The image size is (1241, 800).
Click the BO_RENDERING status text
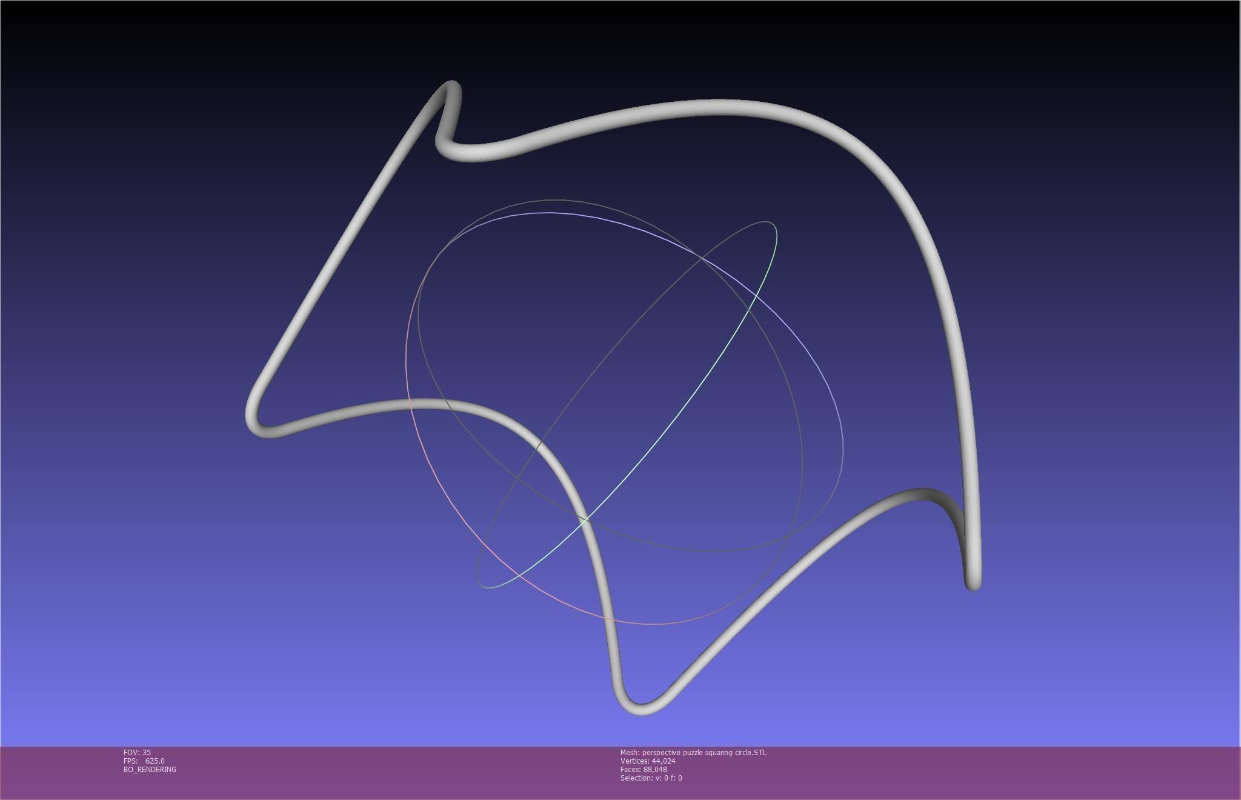pyautogui.click(x=150, y=769)
